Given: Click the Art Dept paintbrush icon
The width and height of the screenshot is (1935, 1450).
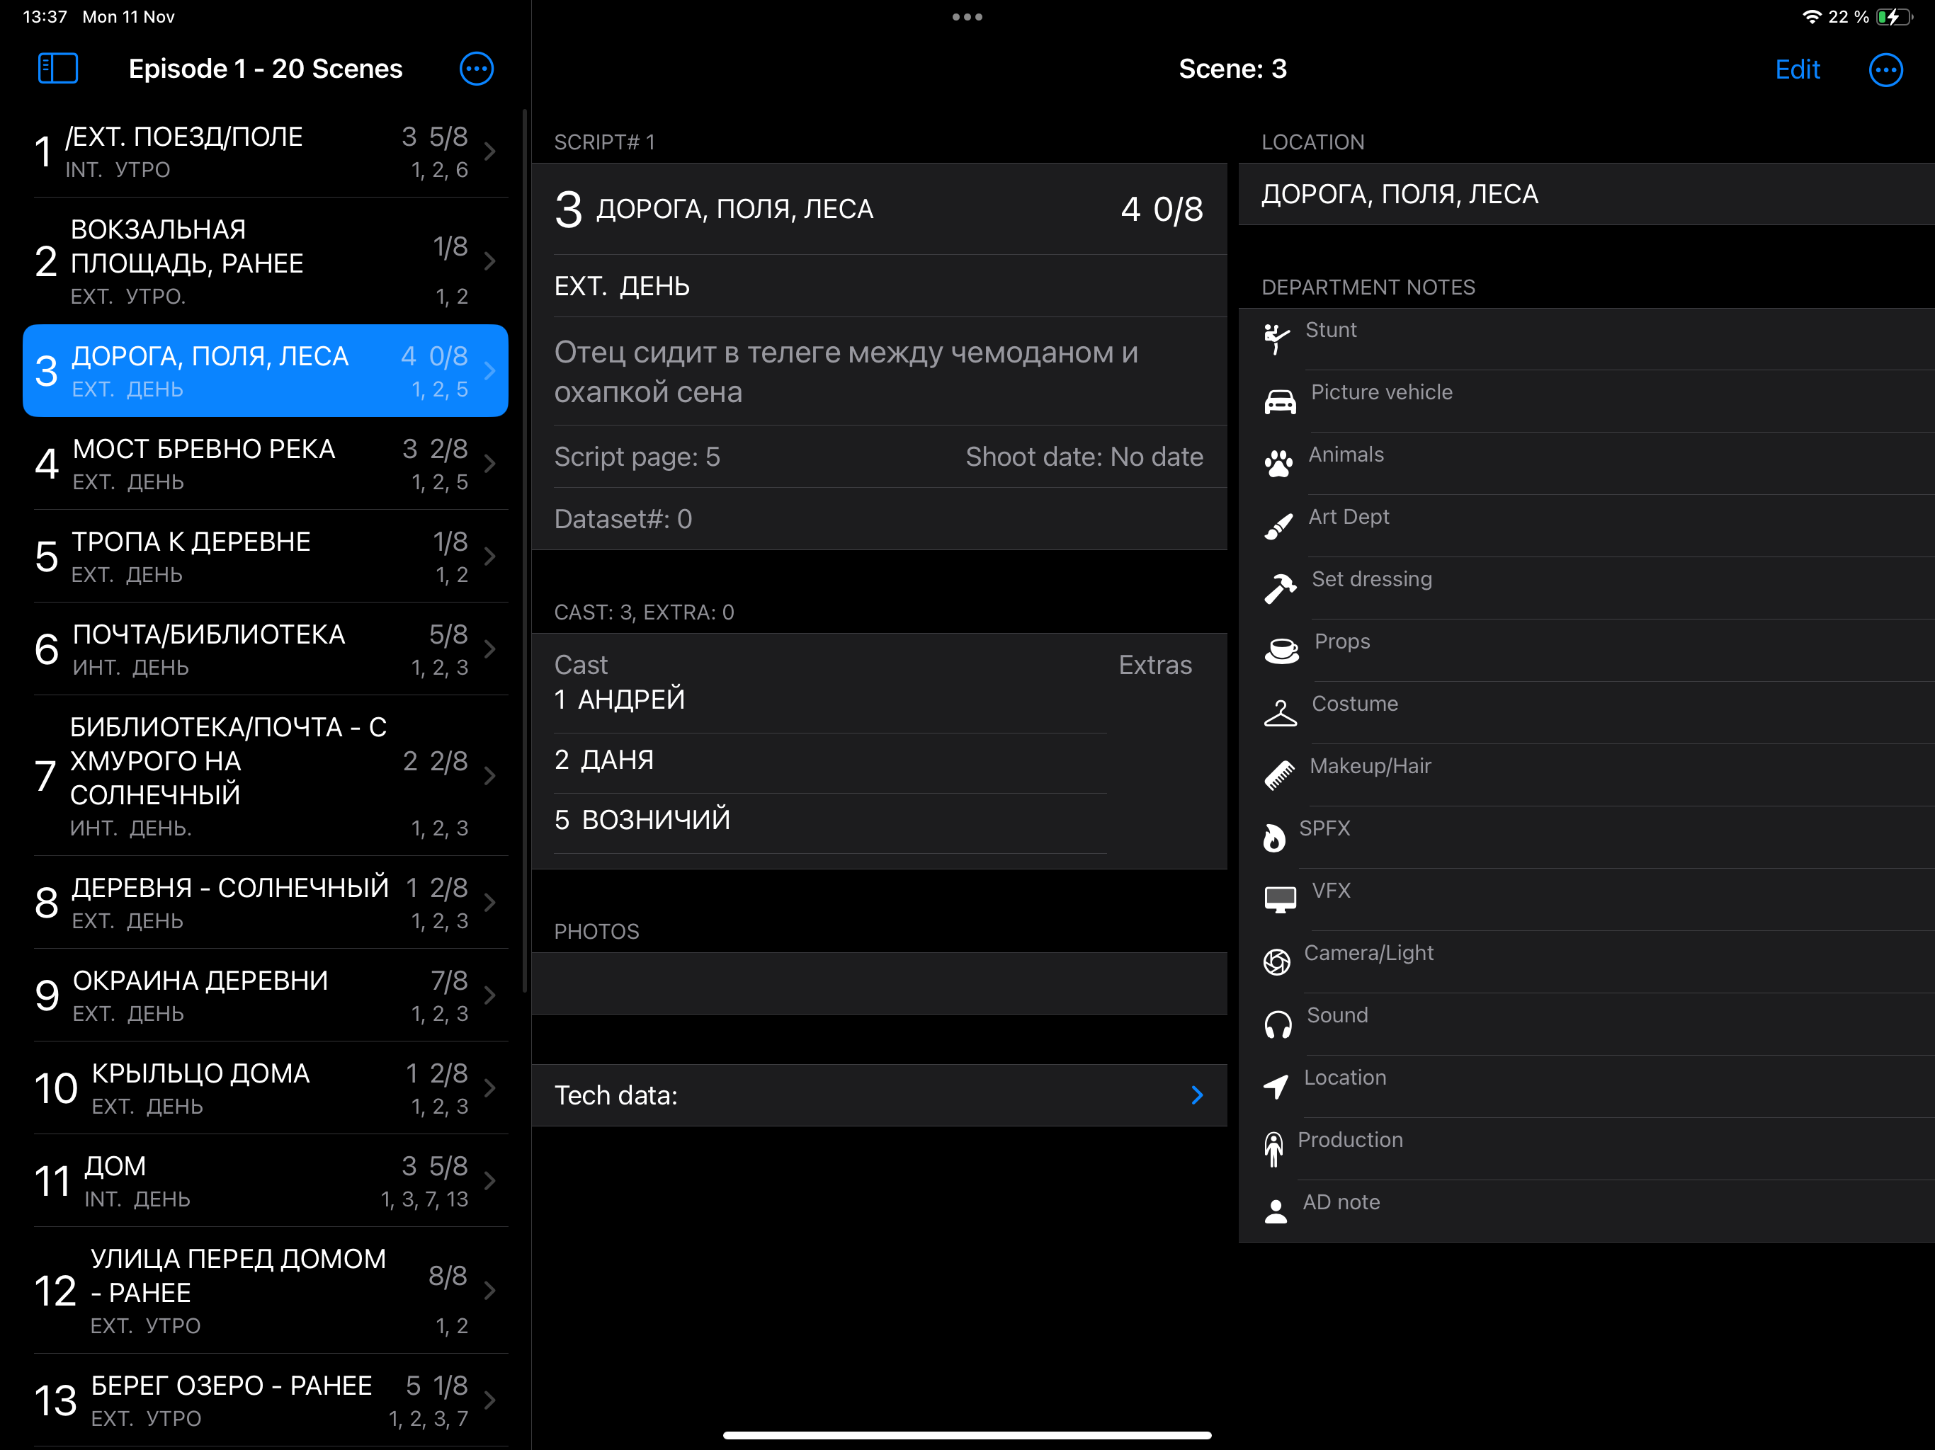Looking at the screenshot, I should tap(1278, 525).
